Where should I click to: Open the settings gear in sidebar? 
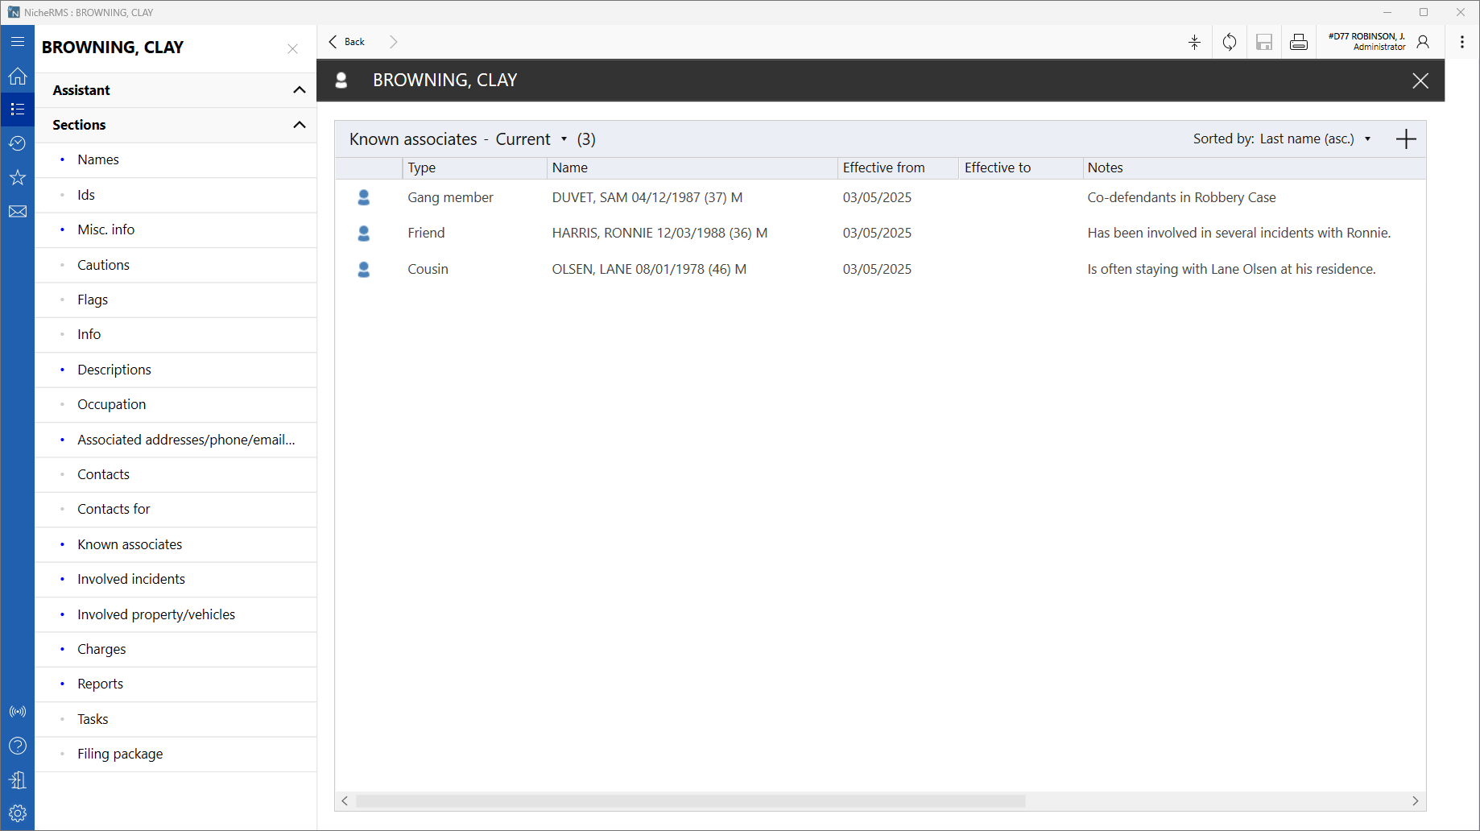click(18, 813)
